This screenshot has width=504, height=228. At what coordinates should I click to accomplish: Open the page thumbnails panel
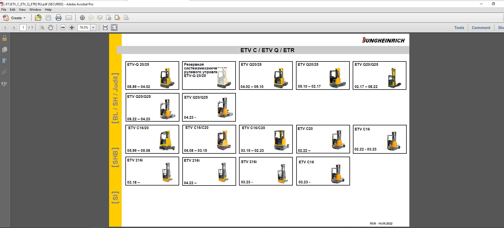click(5, 50)
